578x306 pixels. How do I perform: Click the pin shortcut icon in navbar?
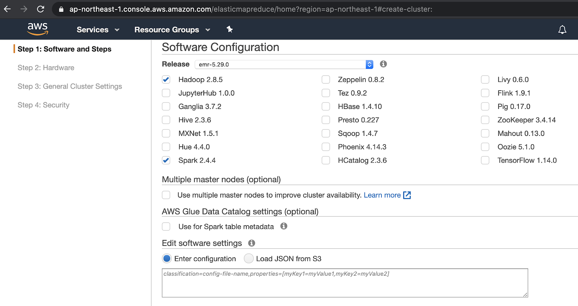pos(229,29)
